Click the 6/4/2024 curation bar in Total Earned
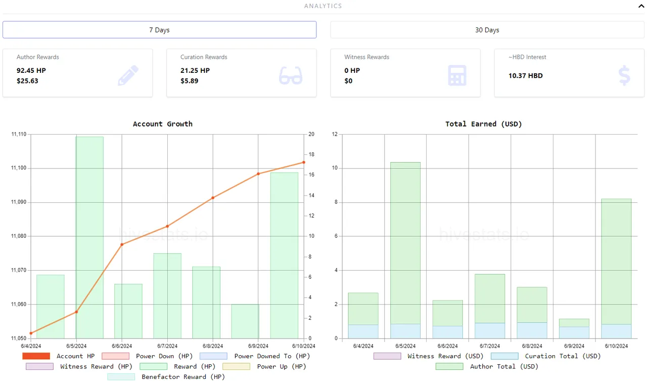 [x=363, y=331]
